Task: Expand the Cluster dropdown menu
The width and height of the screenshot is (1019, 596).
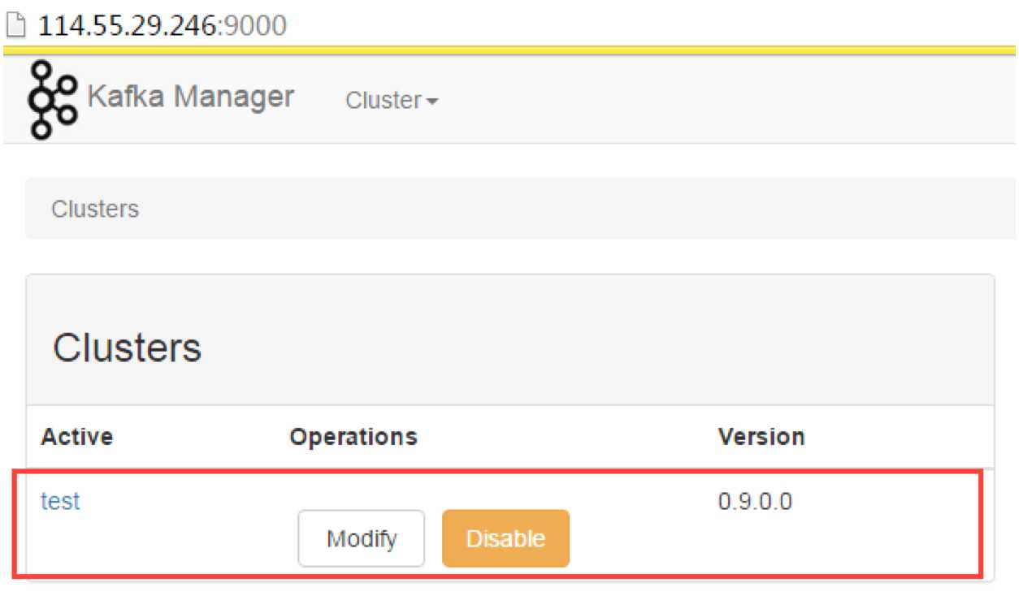Action: click(x=392, y=101)
